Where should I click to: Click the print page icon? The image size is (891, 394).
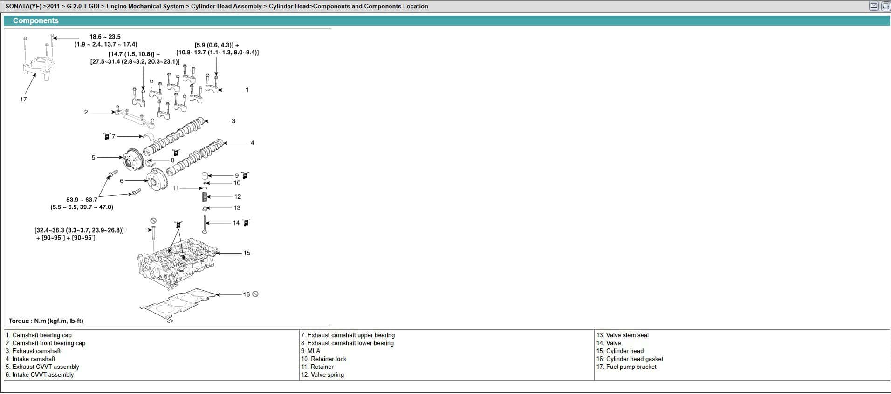(885, 6)
